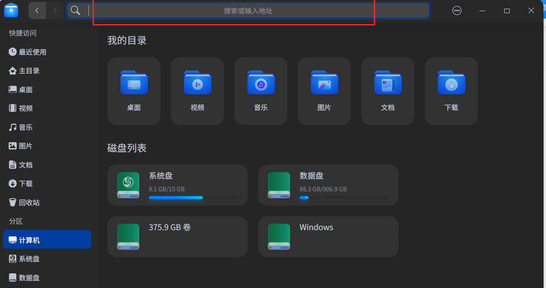Click the 数据盘 usage progress bar
The width and height of the screenshot is (546, 288).
coord(344,197)
